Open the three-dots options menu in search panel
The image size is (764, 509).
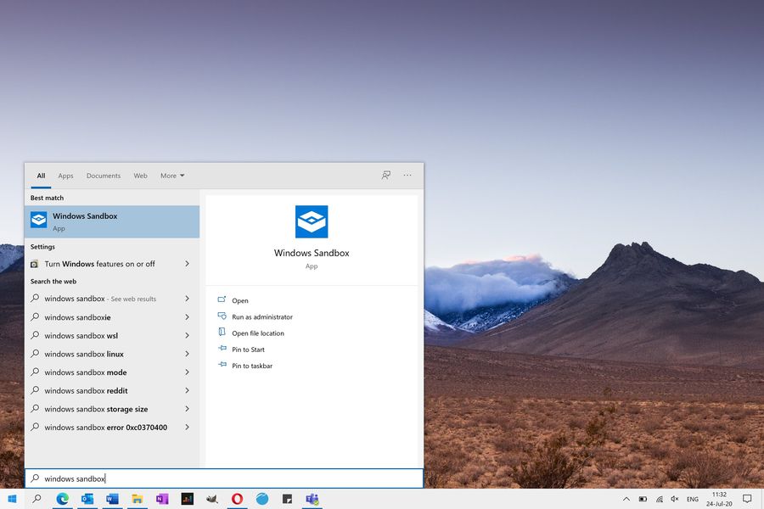point(407,175)
